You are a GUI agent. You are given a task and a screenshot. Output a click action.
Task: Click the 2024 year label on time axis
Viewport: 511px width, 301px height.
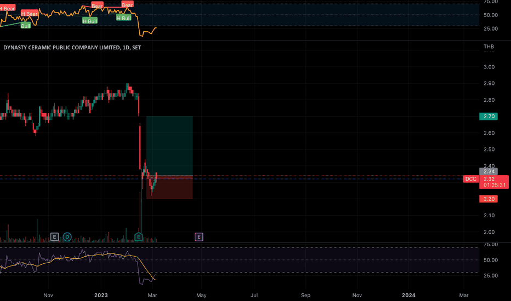408,295
